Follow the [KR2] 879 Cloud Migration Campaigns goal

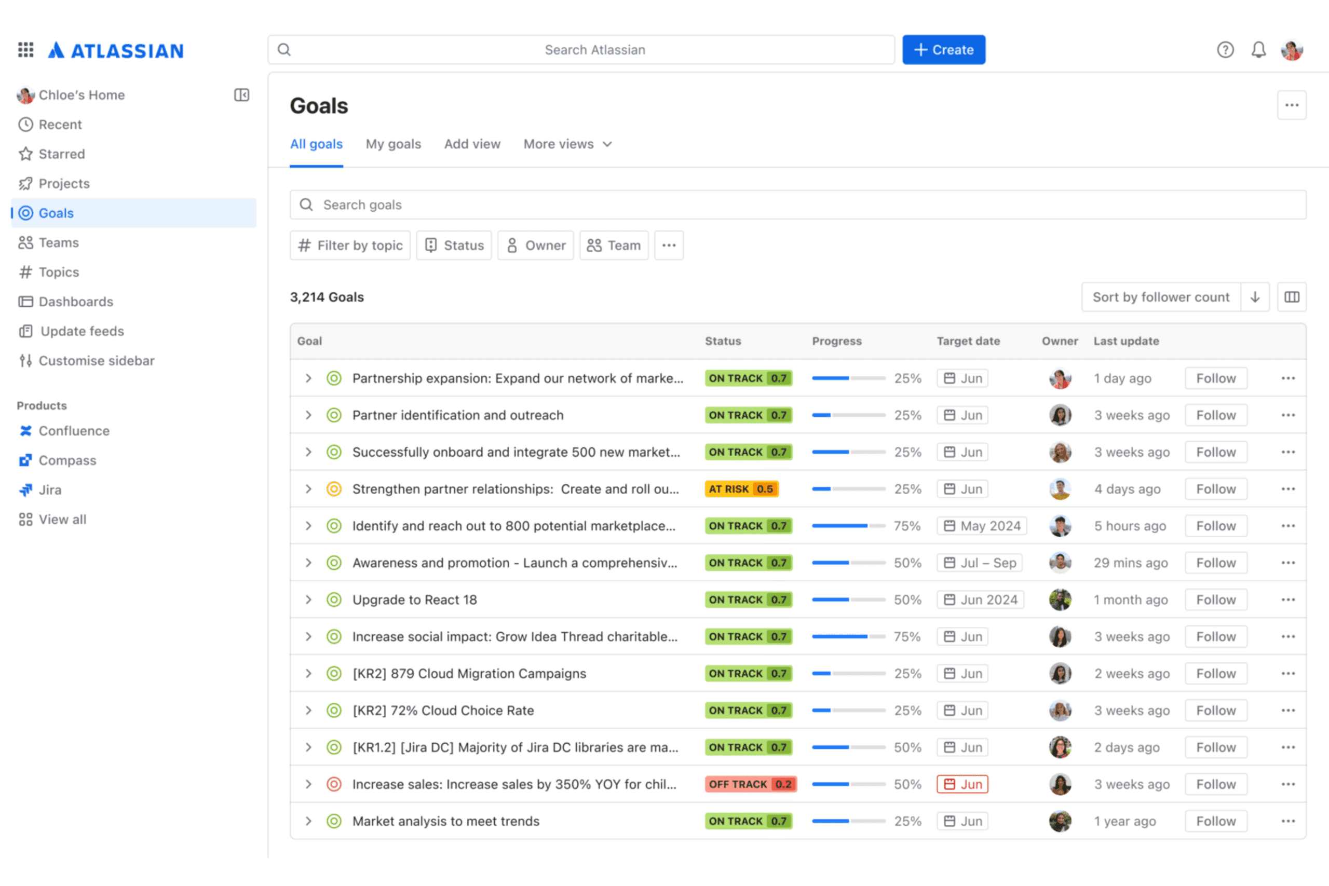point(1216,674)
